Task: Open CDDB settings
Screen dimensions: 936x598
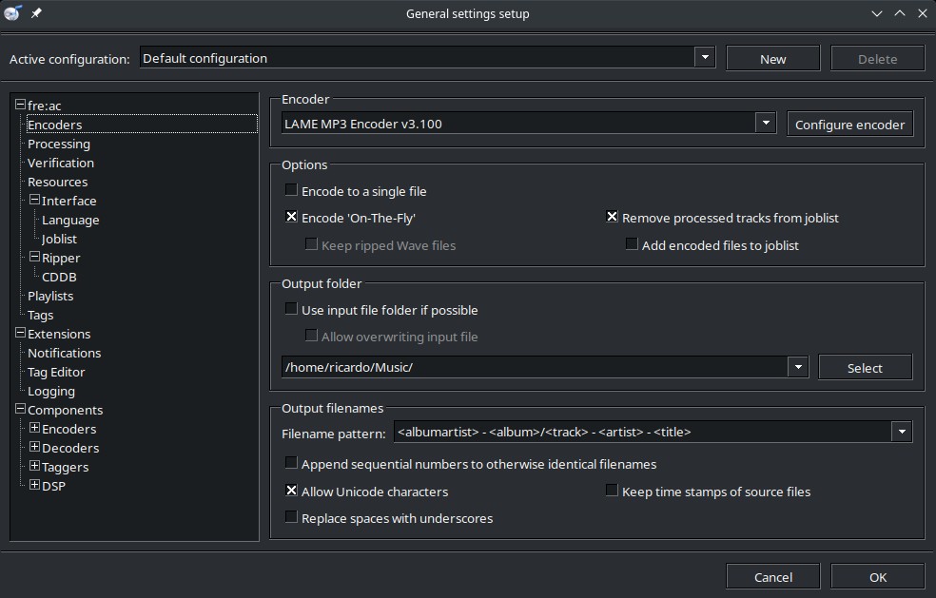Action: coord(59,277)
